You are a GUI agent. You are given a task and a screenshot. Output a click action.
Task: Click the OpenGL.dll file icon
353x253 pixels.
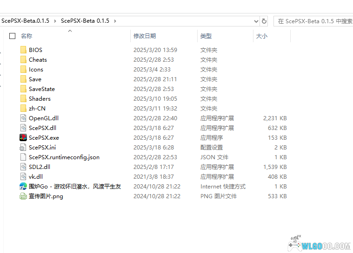point(23,118)
